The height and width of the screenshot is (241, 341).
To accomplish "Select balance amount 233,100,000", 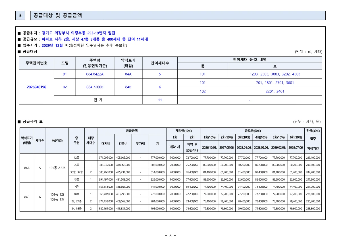I will tap(313, 158).
